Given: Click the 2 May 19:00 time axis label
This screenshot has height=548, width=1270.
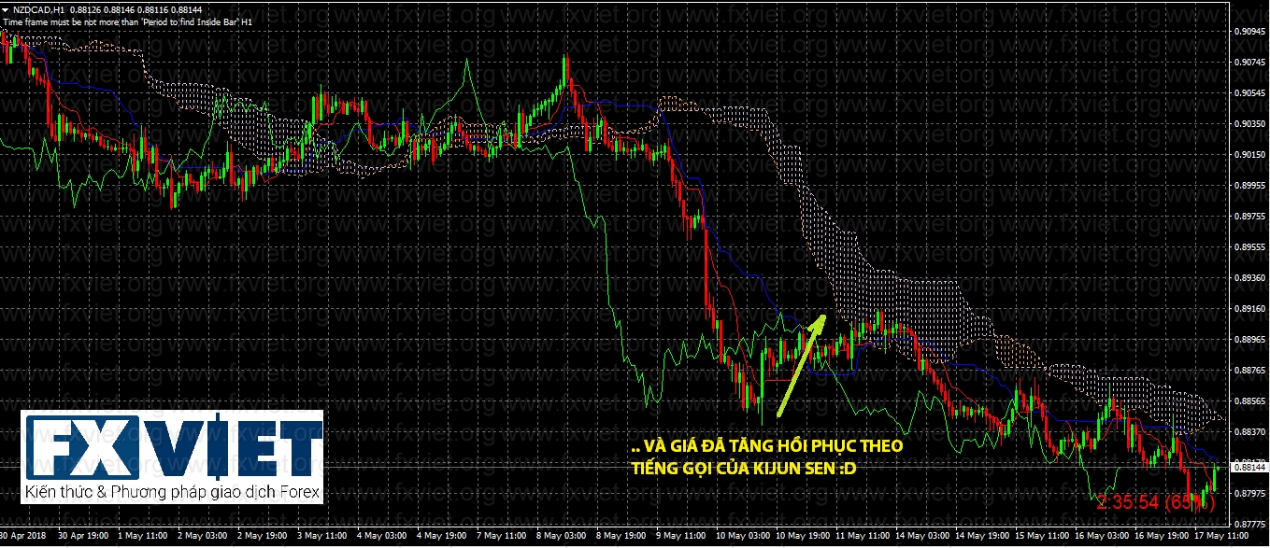Looking at the screenshot, I should point(263,538).
